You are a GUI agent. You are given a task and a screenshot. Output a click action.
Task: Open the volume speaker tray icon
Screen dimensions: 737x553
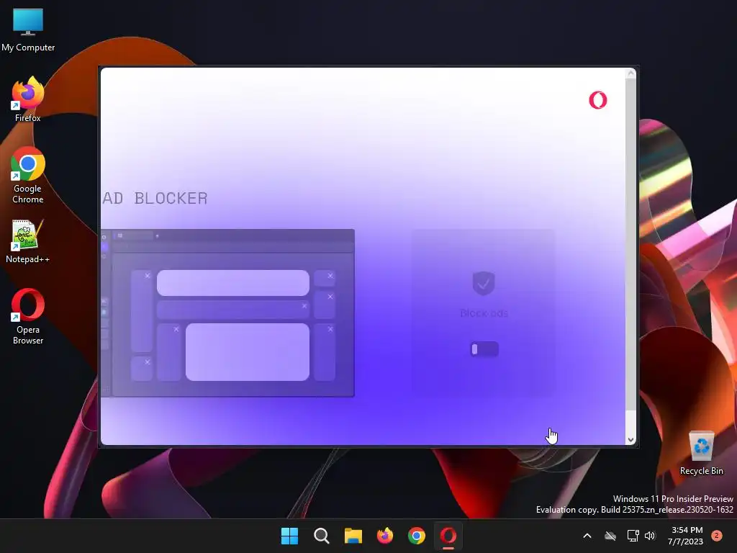[651, 536]
